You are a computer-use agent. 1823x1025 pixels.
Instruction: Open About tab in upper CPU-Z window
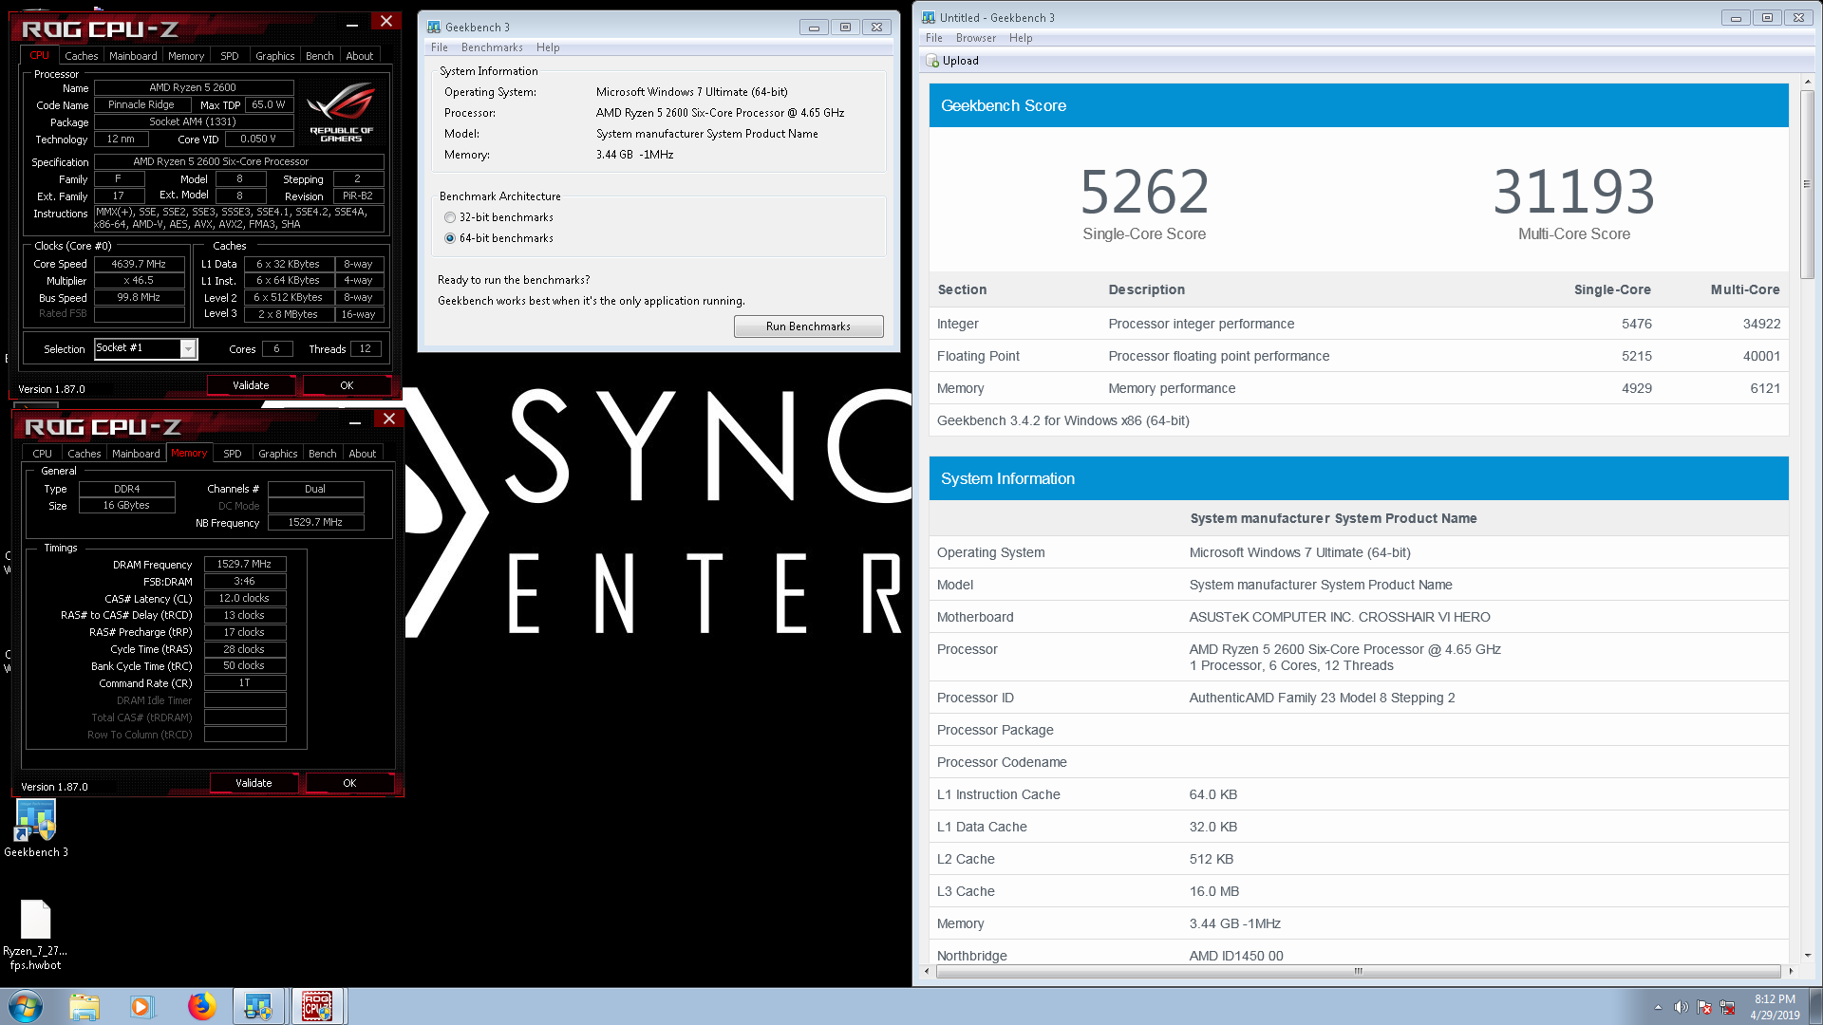tap(360, 56)
